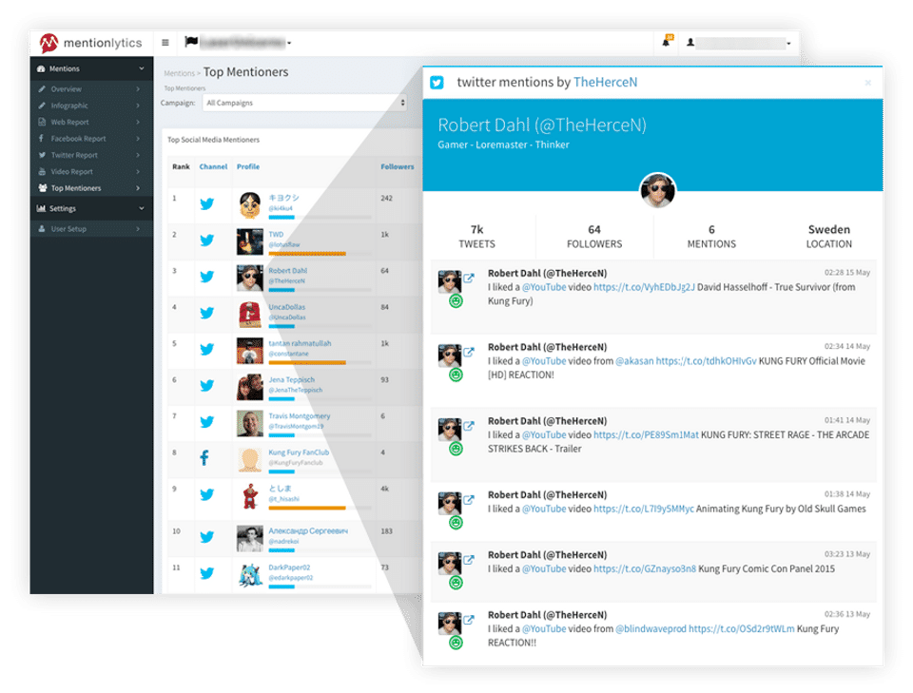
Task: Click Facebook icon in Kung Fury FanClub row
Action: pos(204,458)
